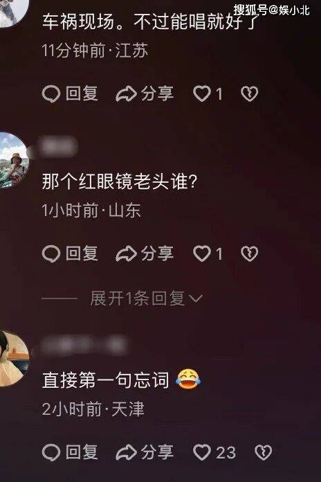This screenshot has height=482, width=321.
Task: Dislike the Jiangsu comment with broken heart
Action: pyautogui.click(x=250, y=94)
